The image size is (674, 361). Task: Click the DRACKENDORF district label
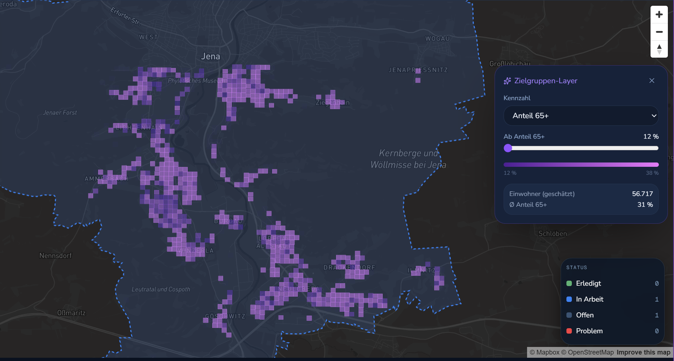(349, 268)
